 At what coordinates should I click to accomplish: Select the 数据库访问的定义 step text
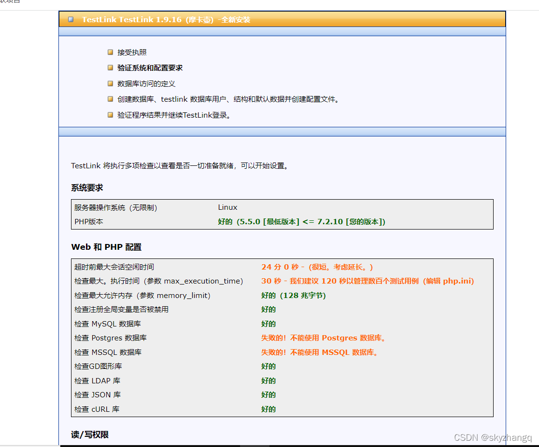[146, 83]
